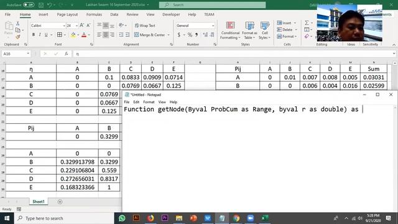The image size is (398, 224).
Task: Click the Percent Style icon
Action: click(190, 35)
